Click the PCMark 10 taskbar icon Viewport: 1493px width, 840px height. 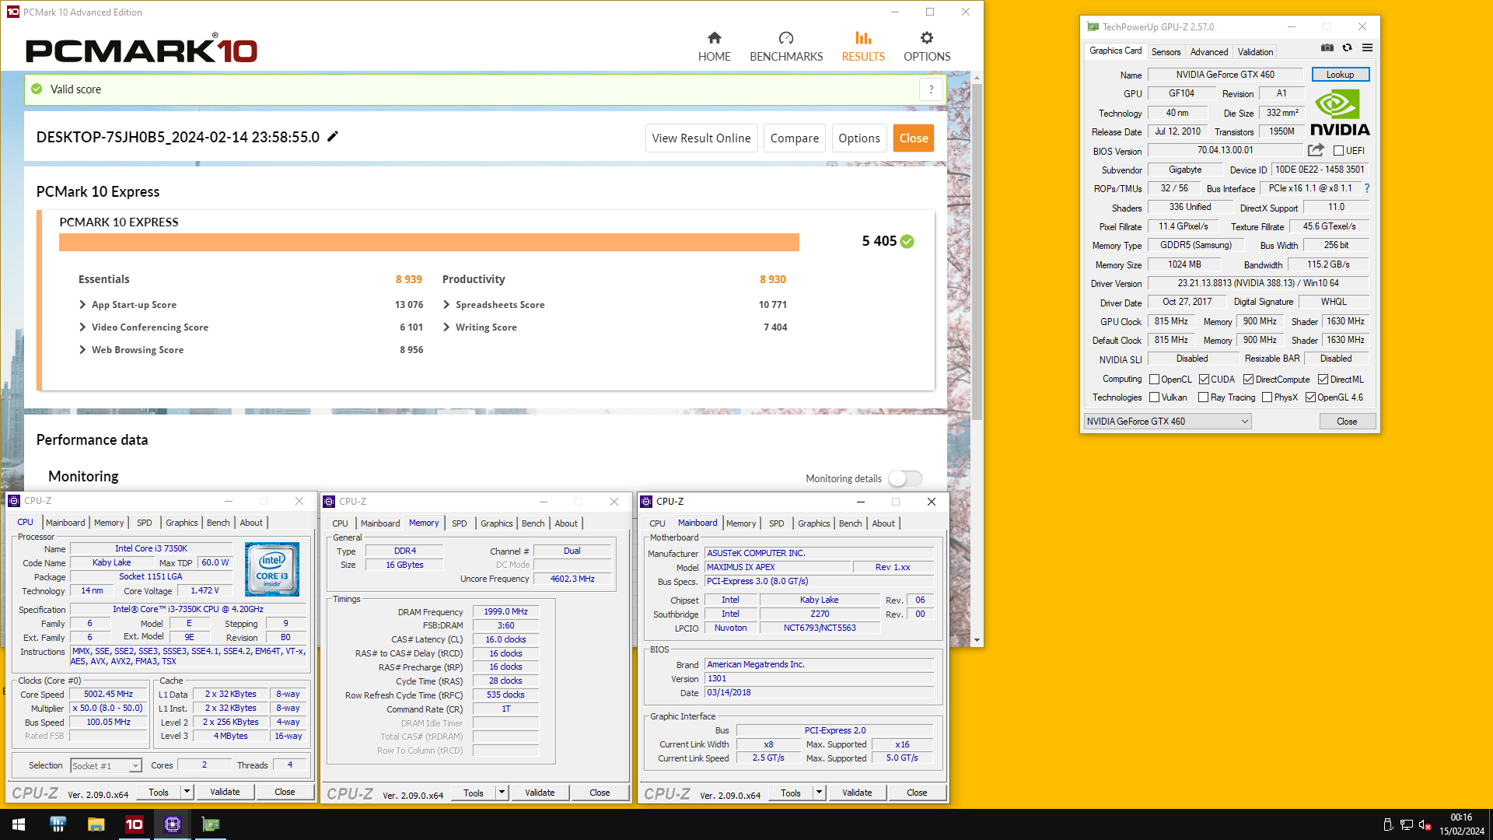pos(135,824)
